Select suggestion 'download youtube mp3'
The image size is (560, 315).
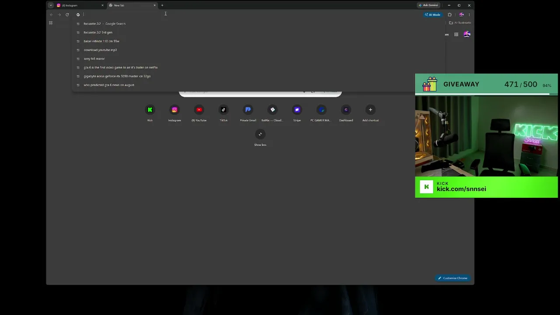[258, 50]
